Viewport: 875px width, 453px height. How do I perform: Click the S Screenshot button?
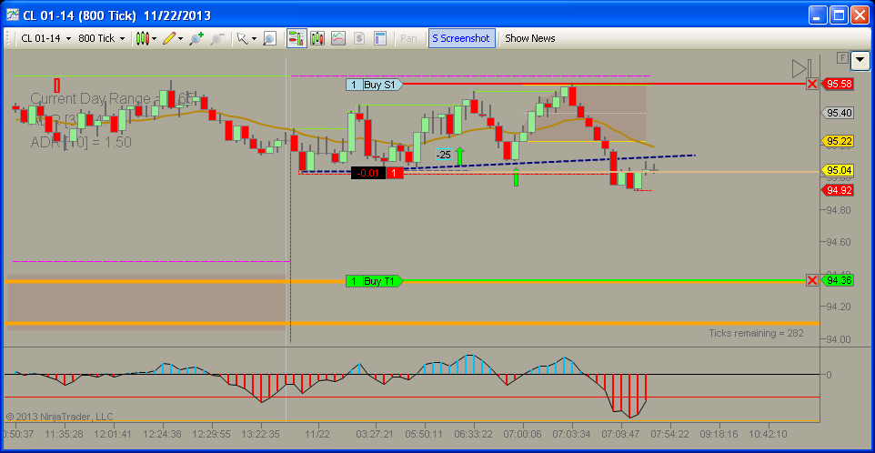(x=461, y=38)
